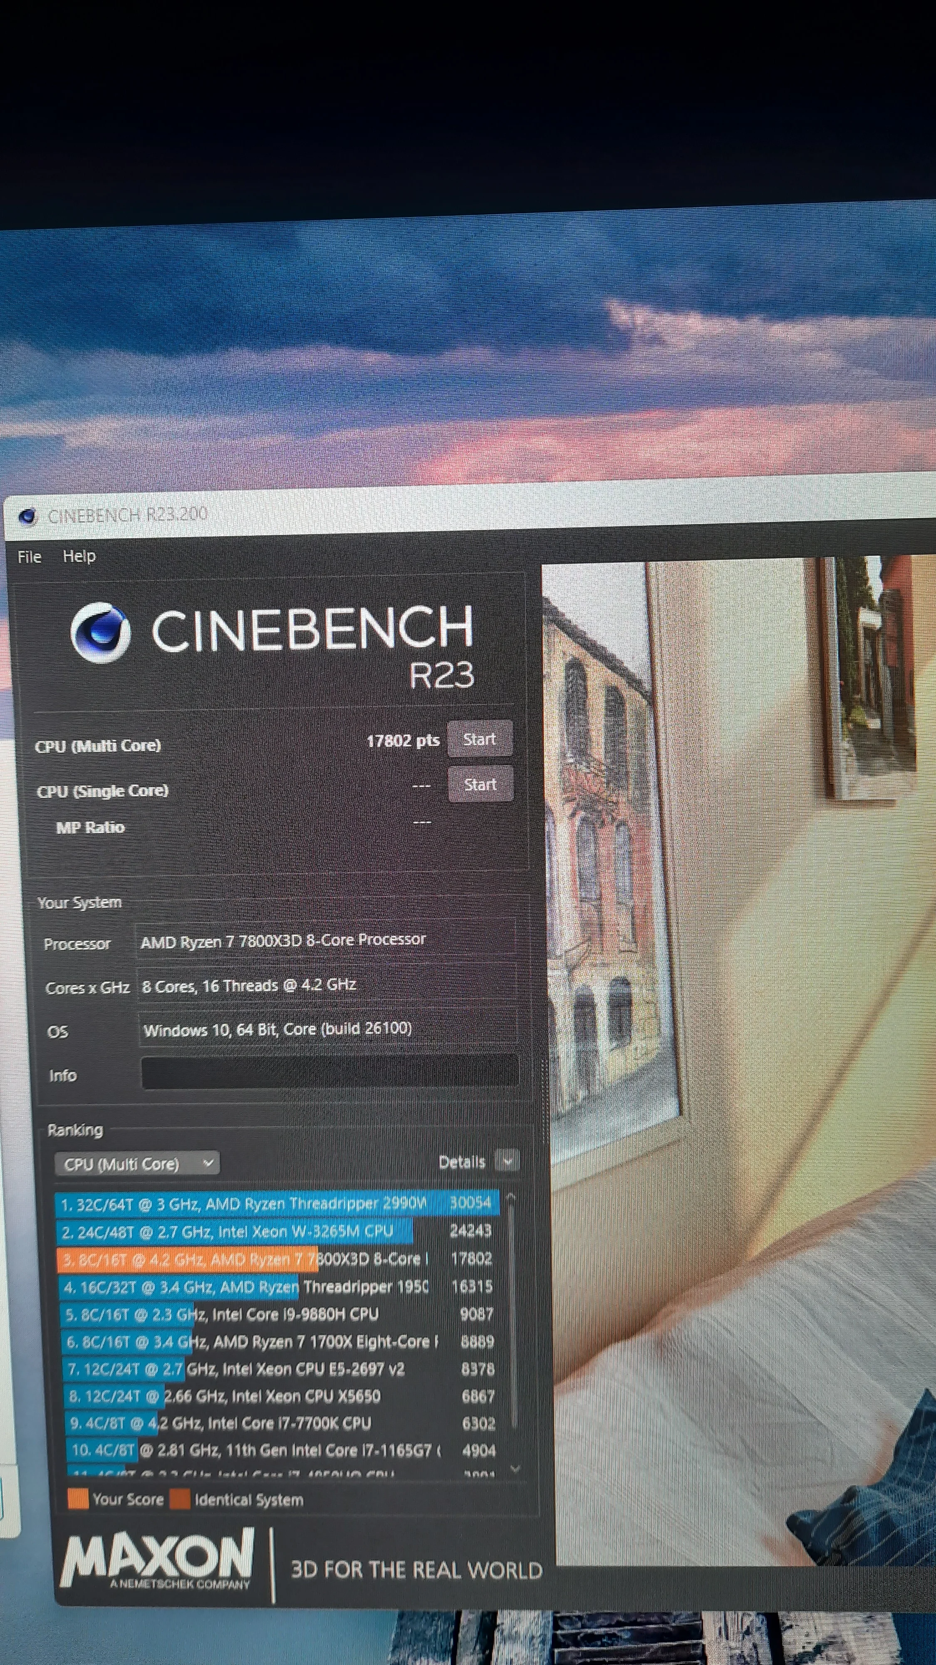This screenshot has height=1665, width=936.
Task: Open the Help menu
Action: 79,556
